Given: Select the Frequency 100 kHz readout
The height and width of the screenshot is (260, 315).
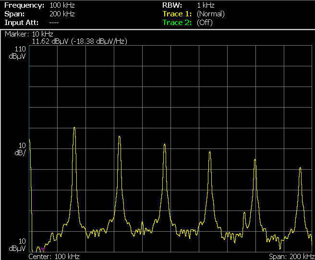Looking at the screenshot, I should coord(39,5).
